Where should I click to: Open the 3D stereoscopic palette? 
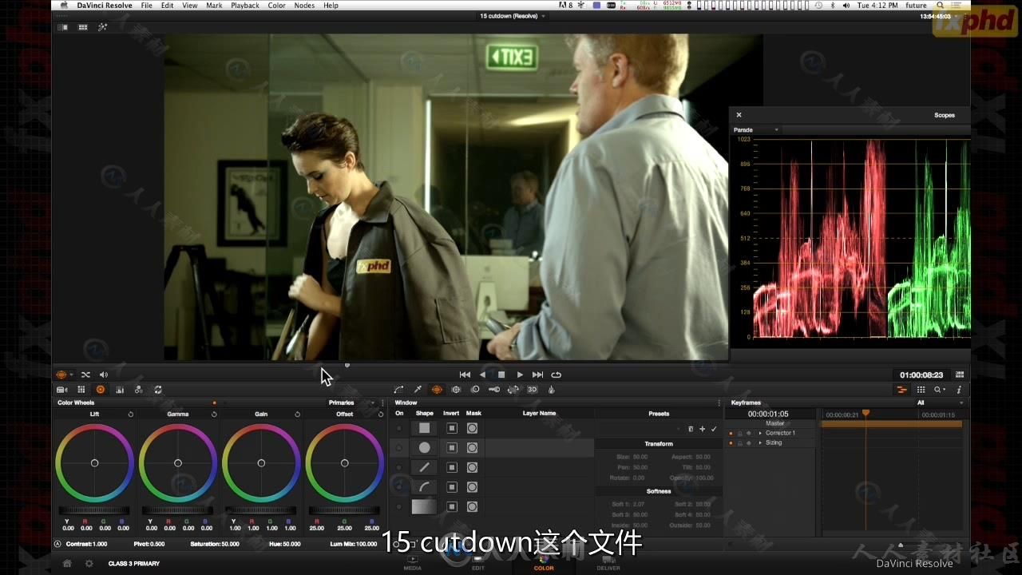[x=533, y=390]
